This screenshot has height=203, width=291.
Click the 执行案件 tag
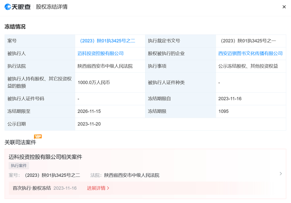click(19, 166)
